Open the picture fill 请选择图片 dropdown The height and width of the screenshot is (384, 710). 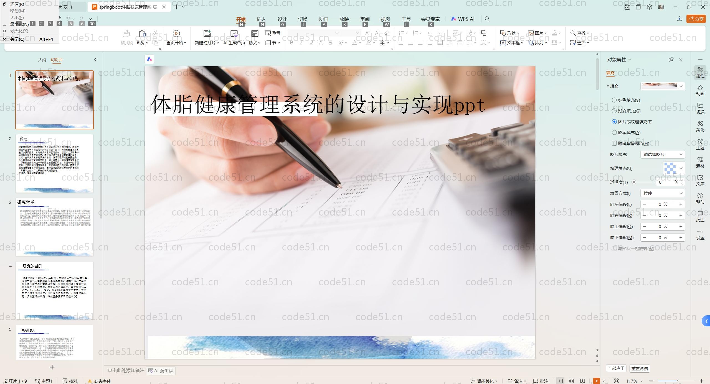click(x=663, y=154)
